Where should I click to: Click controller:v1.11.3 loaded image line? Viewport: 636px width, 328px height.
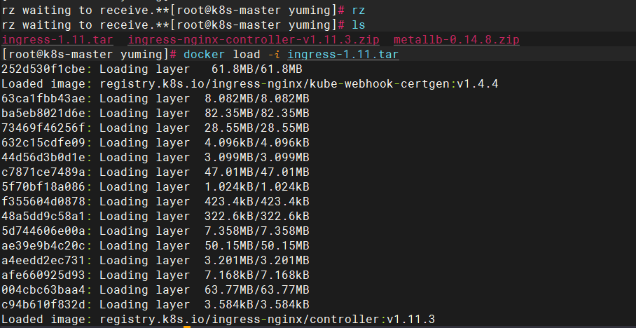pyautogui.click(x=219, y=319)
